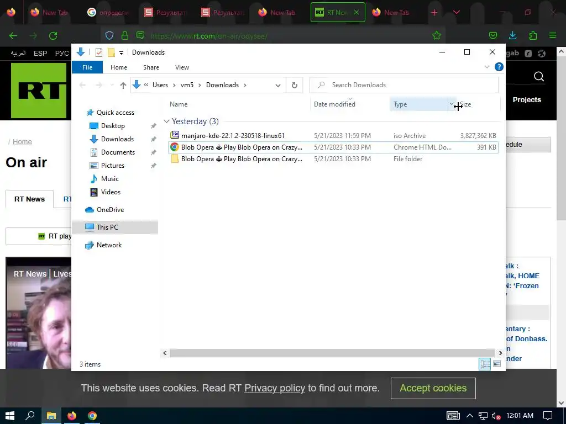Click the Home breadcrumb link on RT page
Viewport: 566px width, 424px height.
pyautogui.click(x=22, y=142)
